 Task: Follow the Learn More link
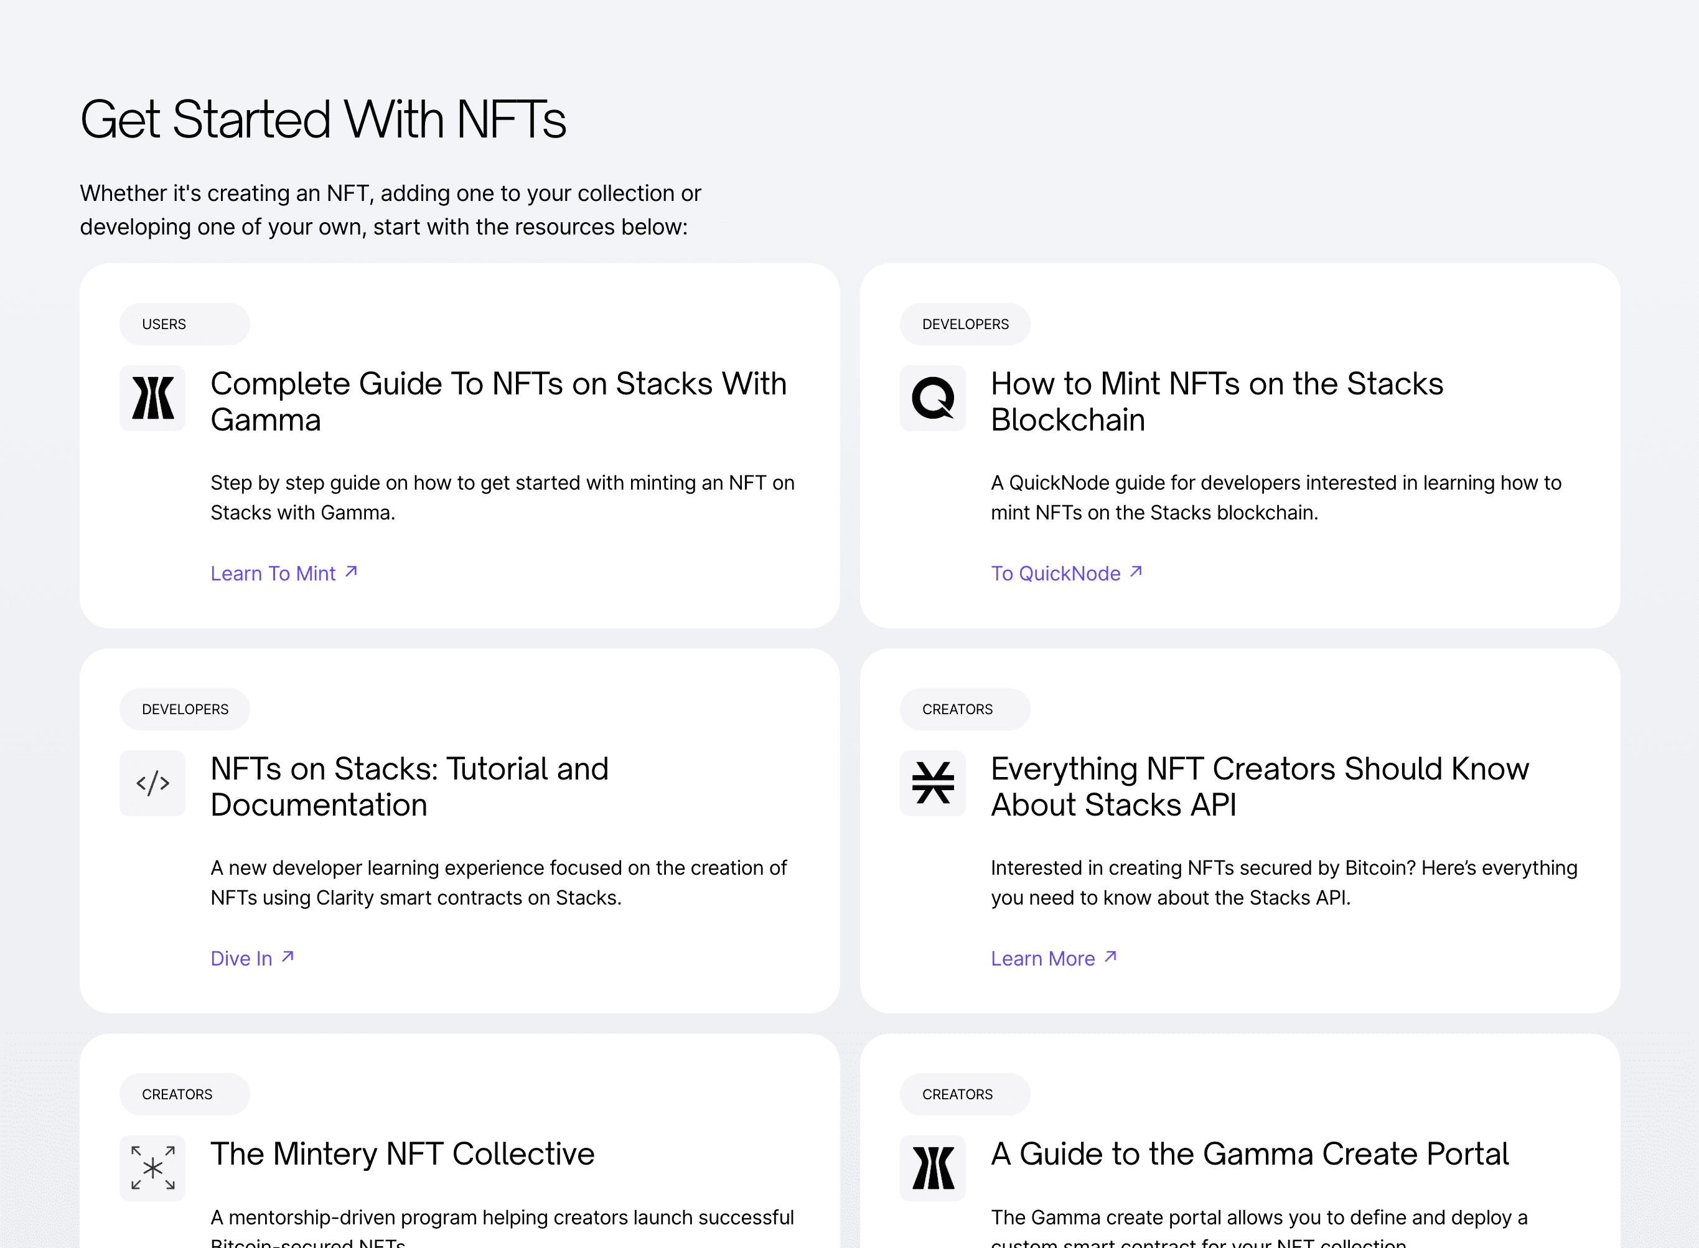(1054, 959)
